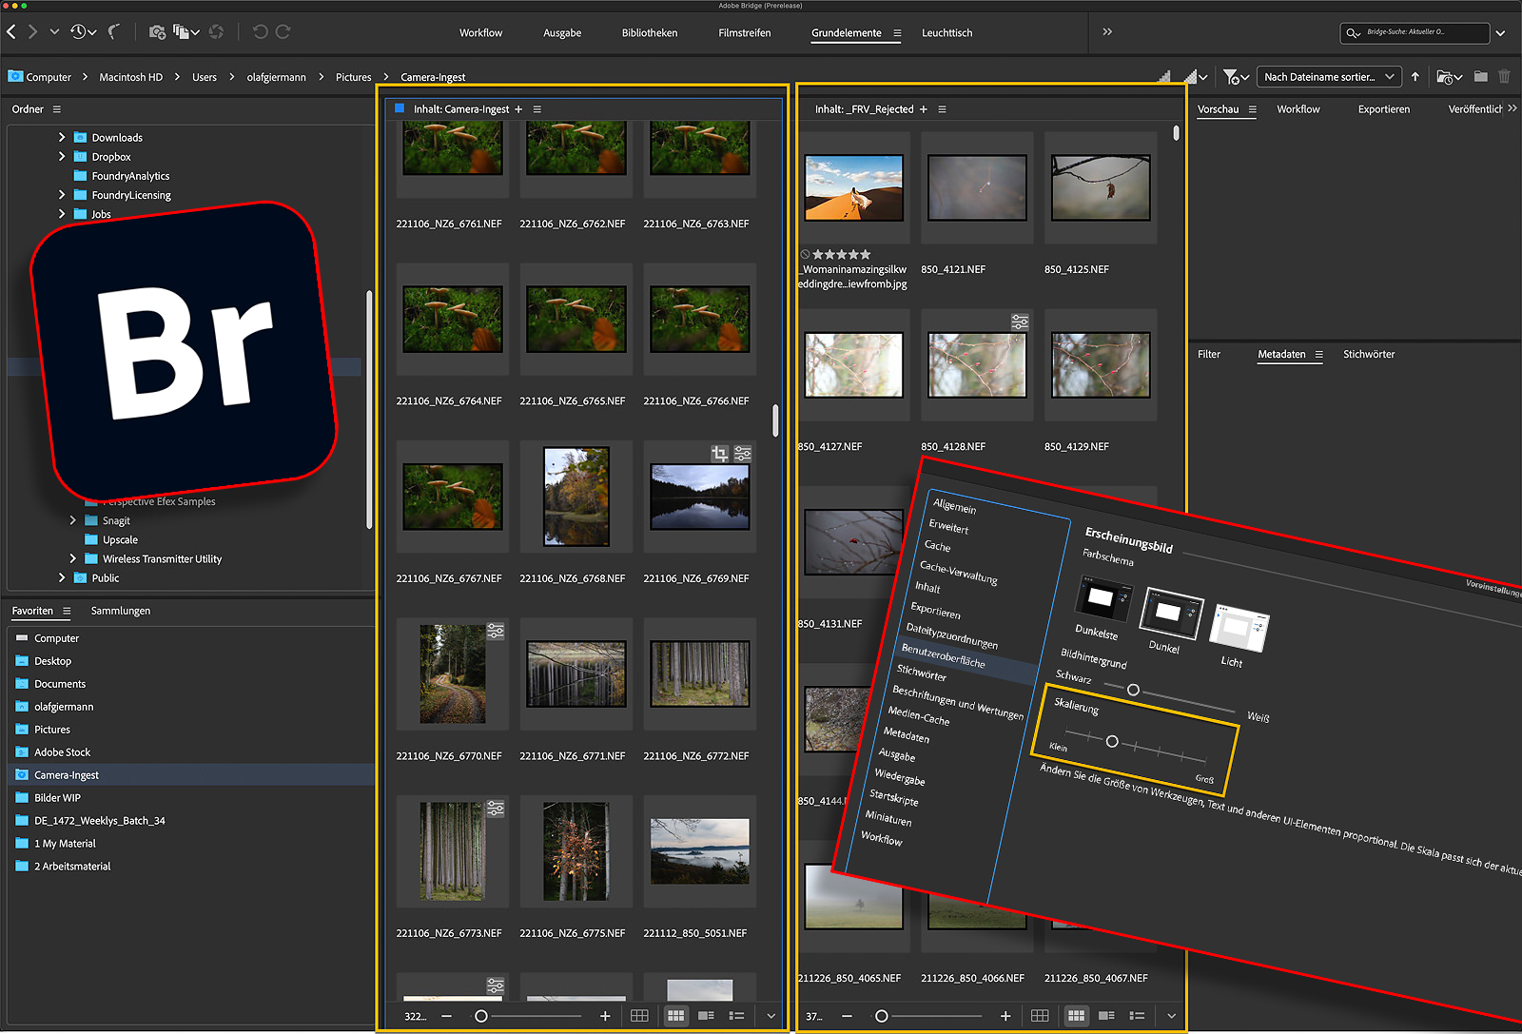Click the rotate counterclockwise icon
The width and height of the screenshot is (1522, 1034).
(x=260, y=32)
